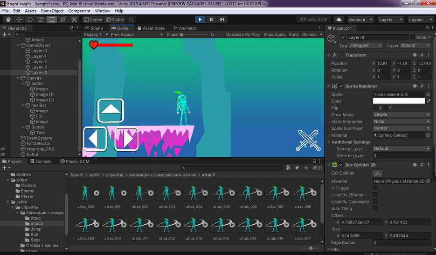This screenshot has height=255, width=436.
Task: Select the Scale tool
Action: point(41,20)
